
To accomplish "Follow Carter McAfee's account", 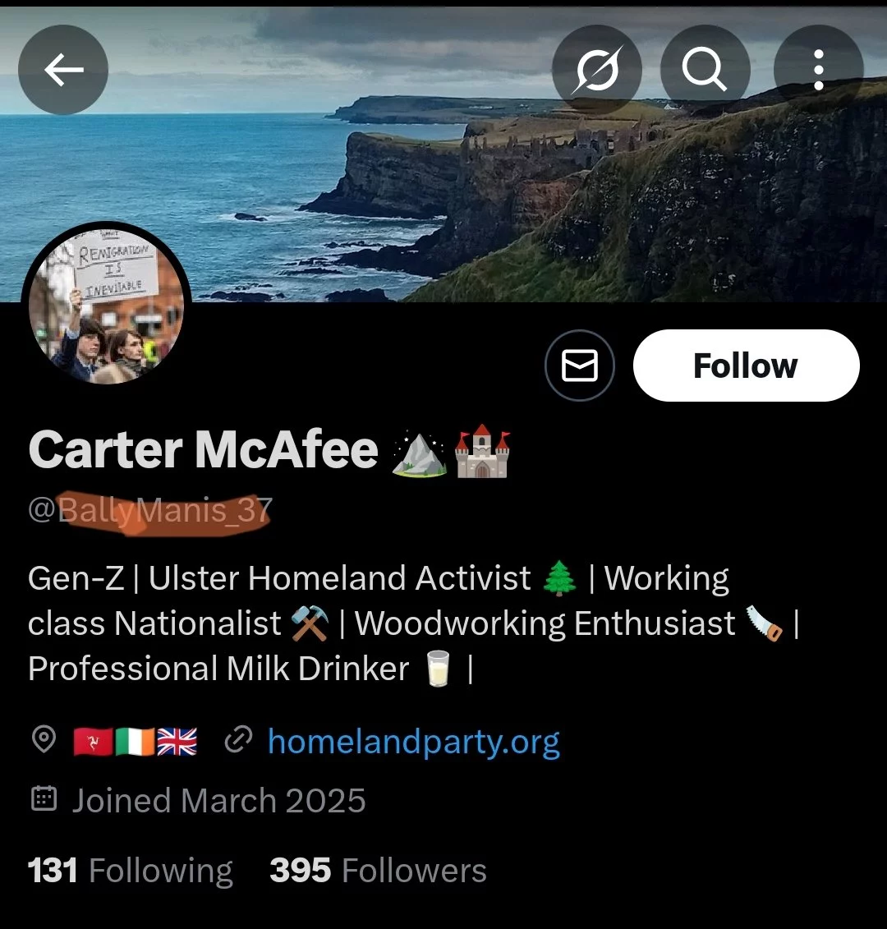I will pyautogui.click(x=746, y=366).
